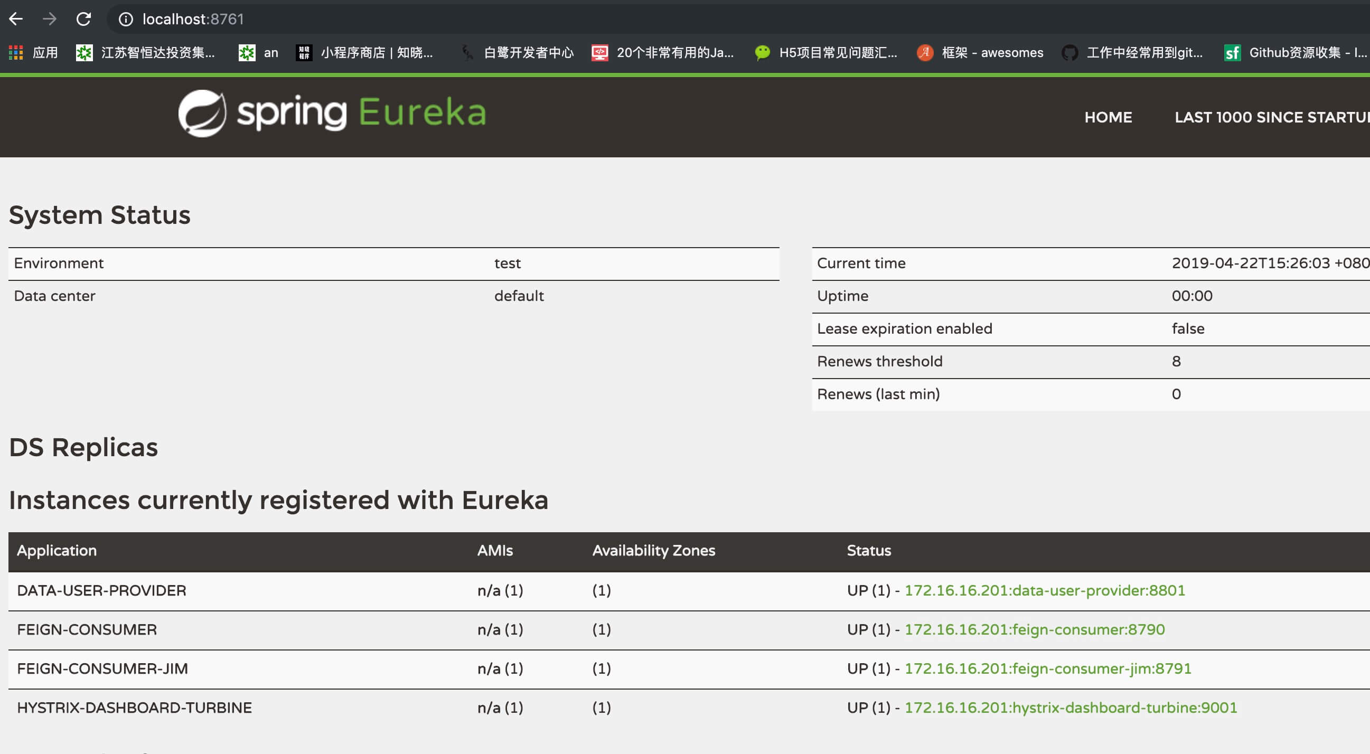1370x754 pixels.
Task: Select the HYSTRIX-DASHBOARD-TURBINE application cell
Action: [x=135, y=707]
